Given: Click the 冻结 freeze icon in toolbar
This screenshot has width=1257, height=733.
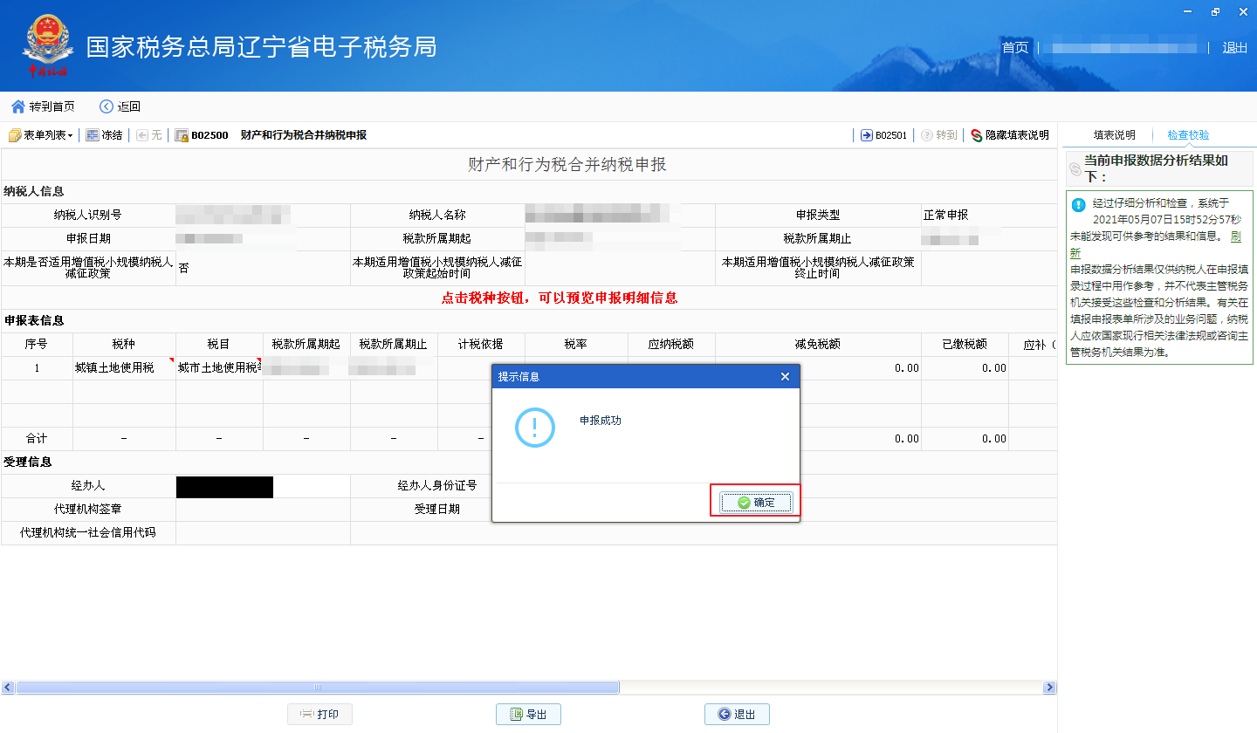Looking at the screenshot, I should pos(92,135).
